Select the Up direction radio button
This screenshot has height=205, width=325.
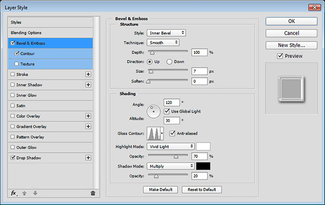pos(149,61)
